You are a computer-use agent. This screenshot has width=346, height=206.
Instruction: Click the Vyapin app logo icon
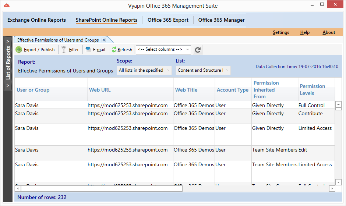coord(7,5)
